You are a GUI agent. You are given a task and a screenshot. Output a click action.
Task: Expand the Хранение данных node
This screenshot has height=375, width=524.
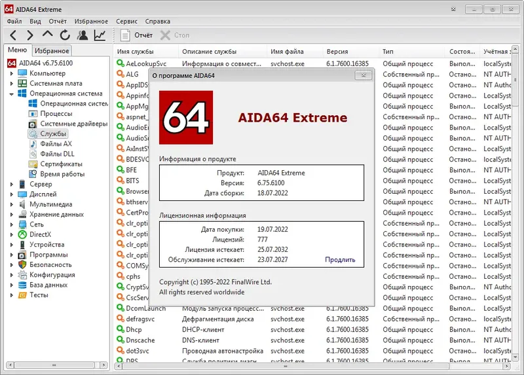click(x=12, y=215)
